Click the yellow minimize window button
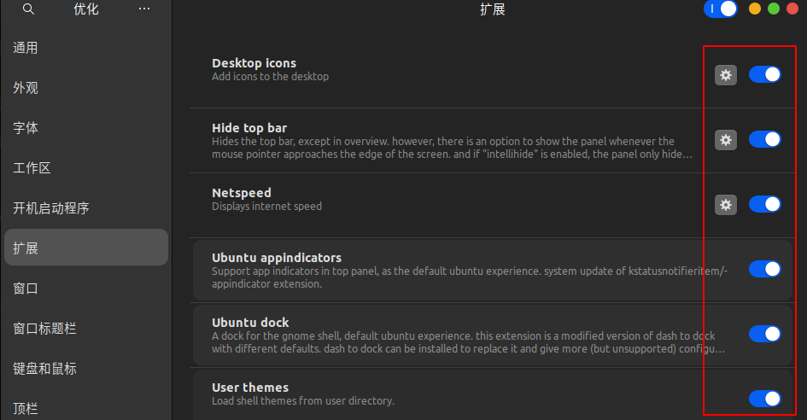This screenshot has height=420, width=807. click(x=755, y=9)
